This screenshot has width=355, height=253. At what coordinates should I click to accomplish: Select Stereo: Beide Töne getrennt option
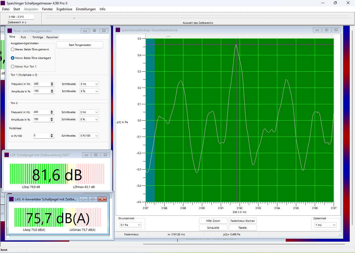click(12, 49)
